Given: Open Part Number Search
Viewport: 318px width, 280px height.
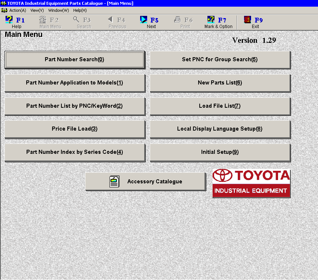Looking at the screenshot, I should point(74,60).
